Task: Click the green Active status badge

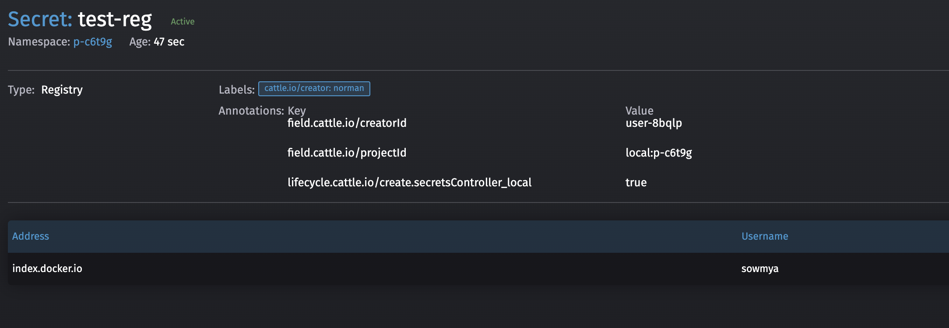Action: pos(183,21)
